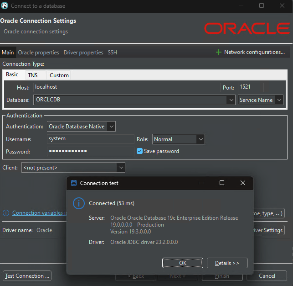Maximize the Connect to a database window
The width and height of the screenshot is (293, 286).
[x=262, y=5]
